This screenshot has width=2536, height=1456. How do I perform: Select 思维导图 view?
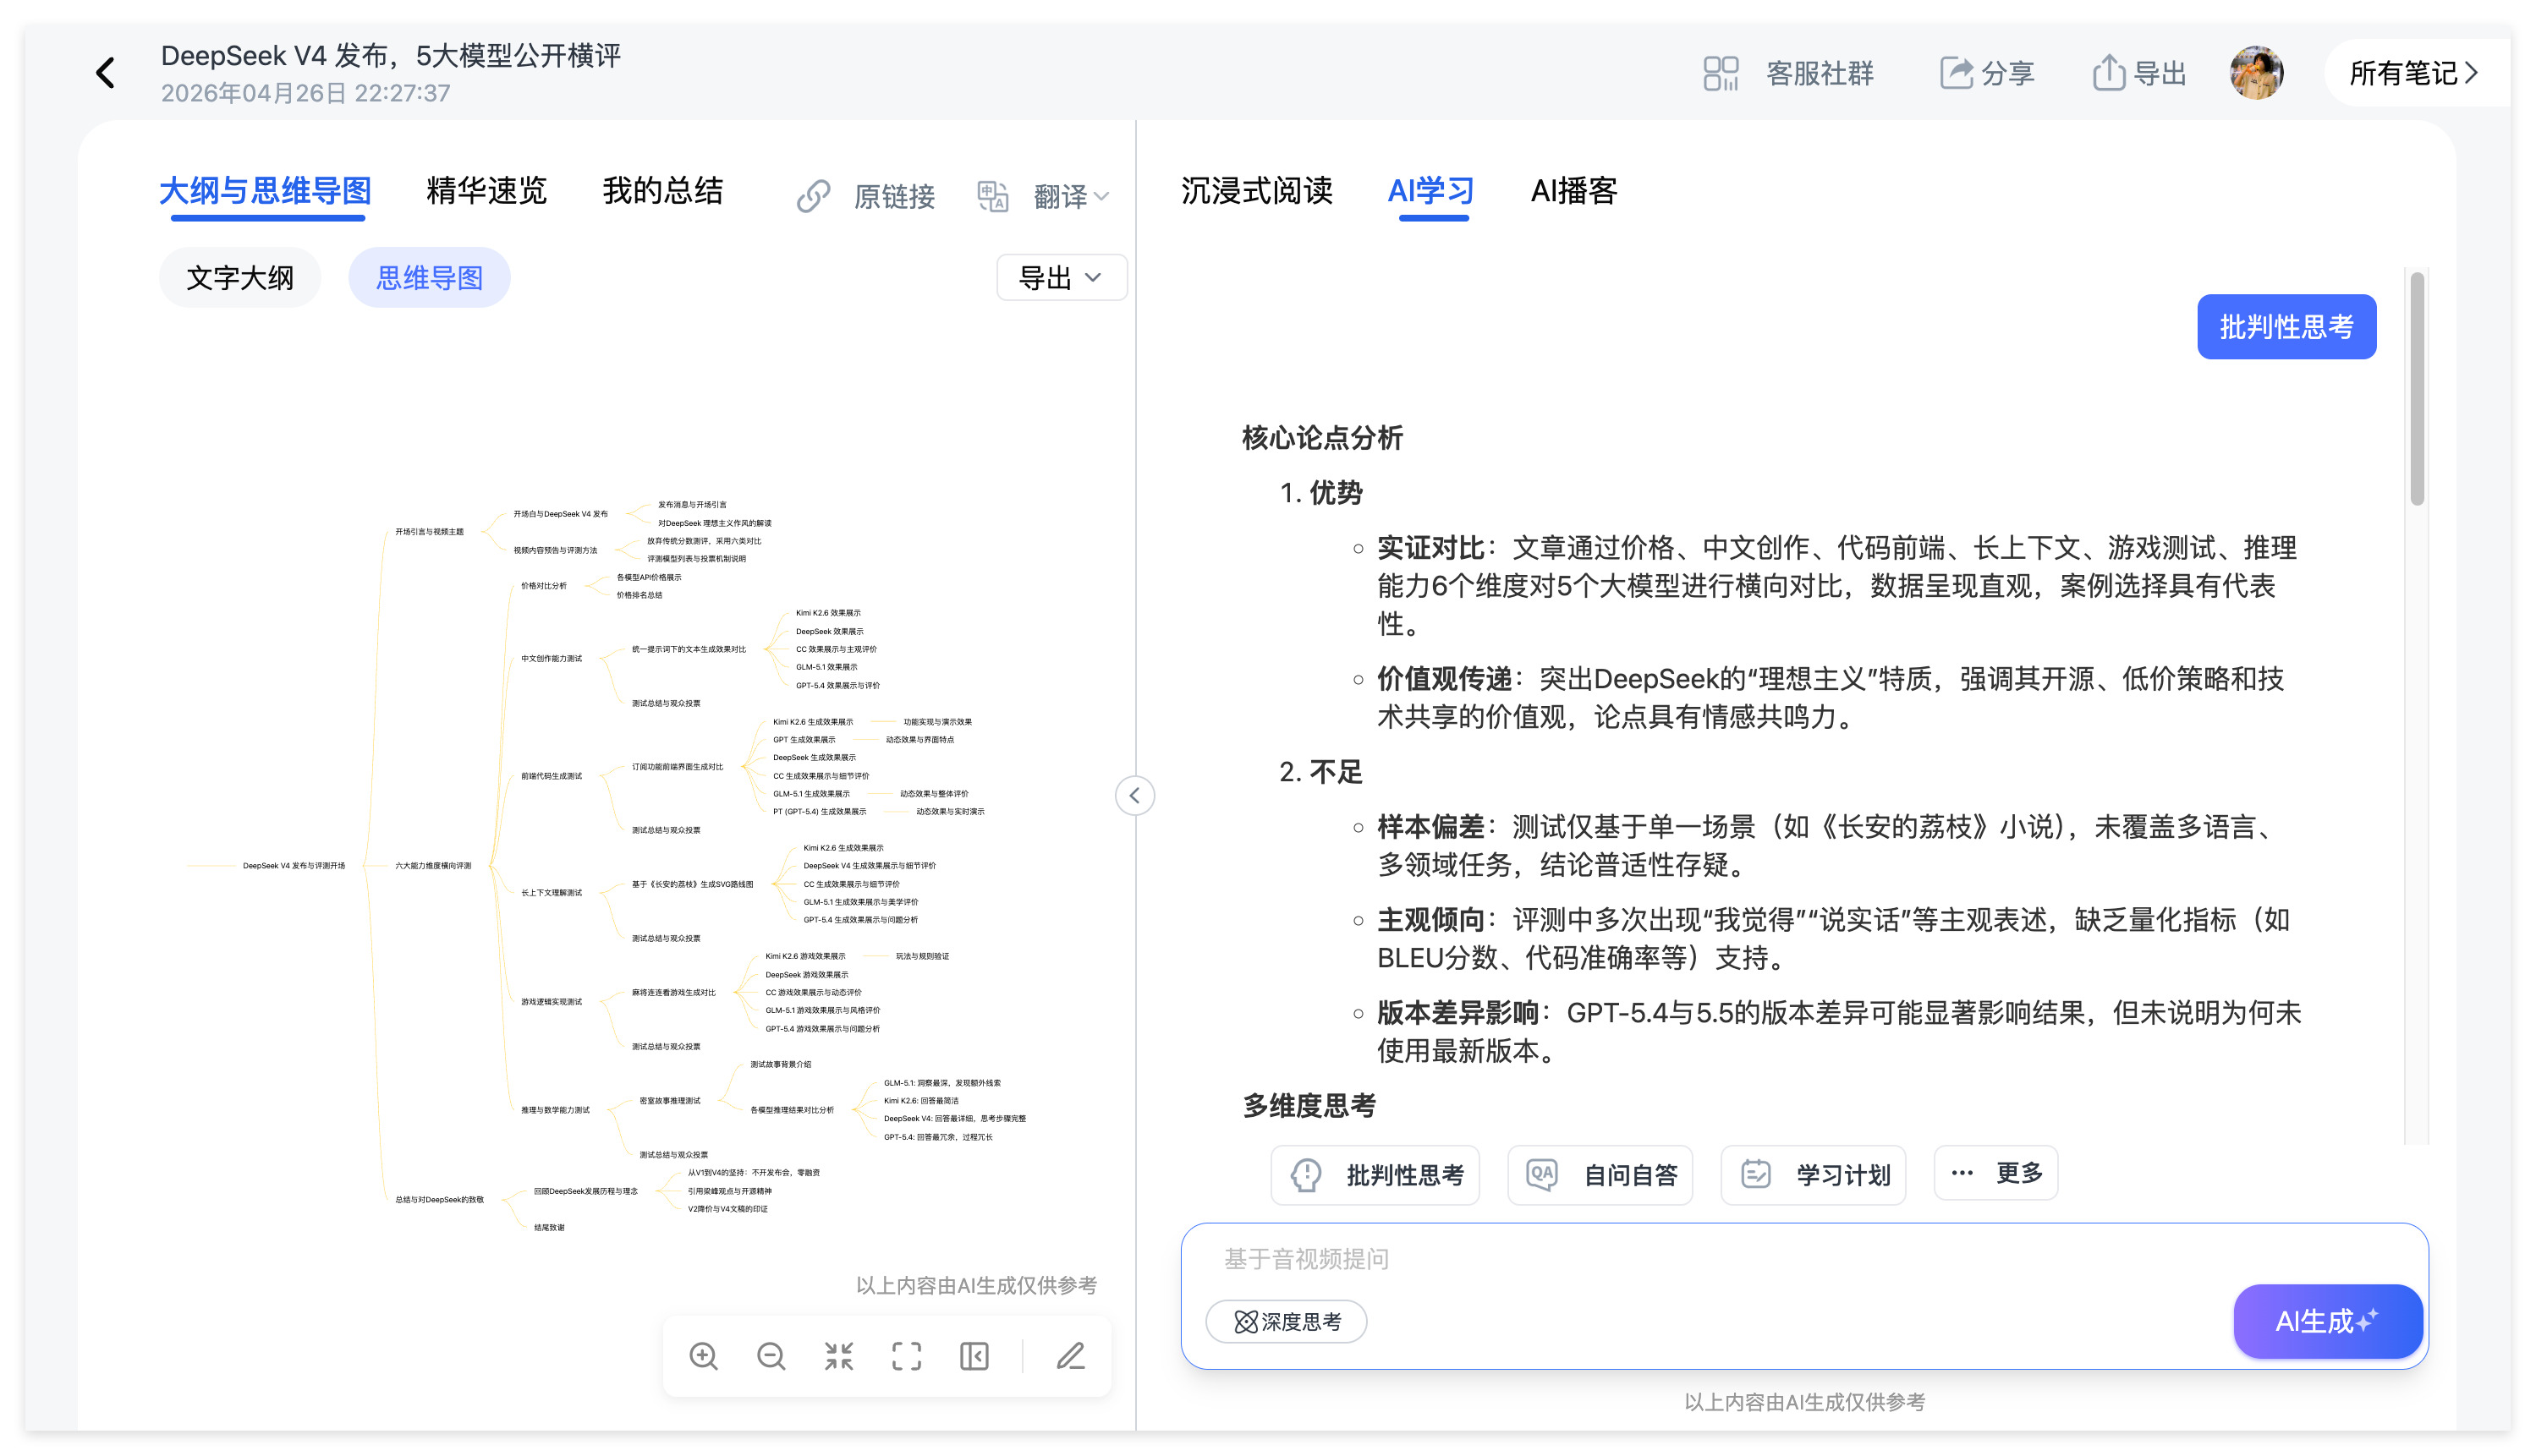tap(429, 278)
